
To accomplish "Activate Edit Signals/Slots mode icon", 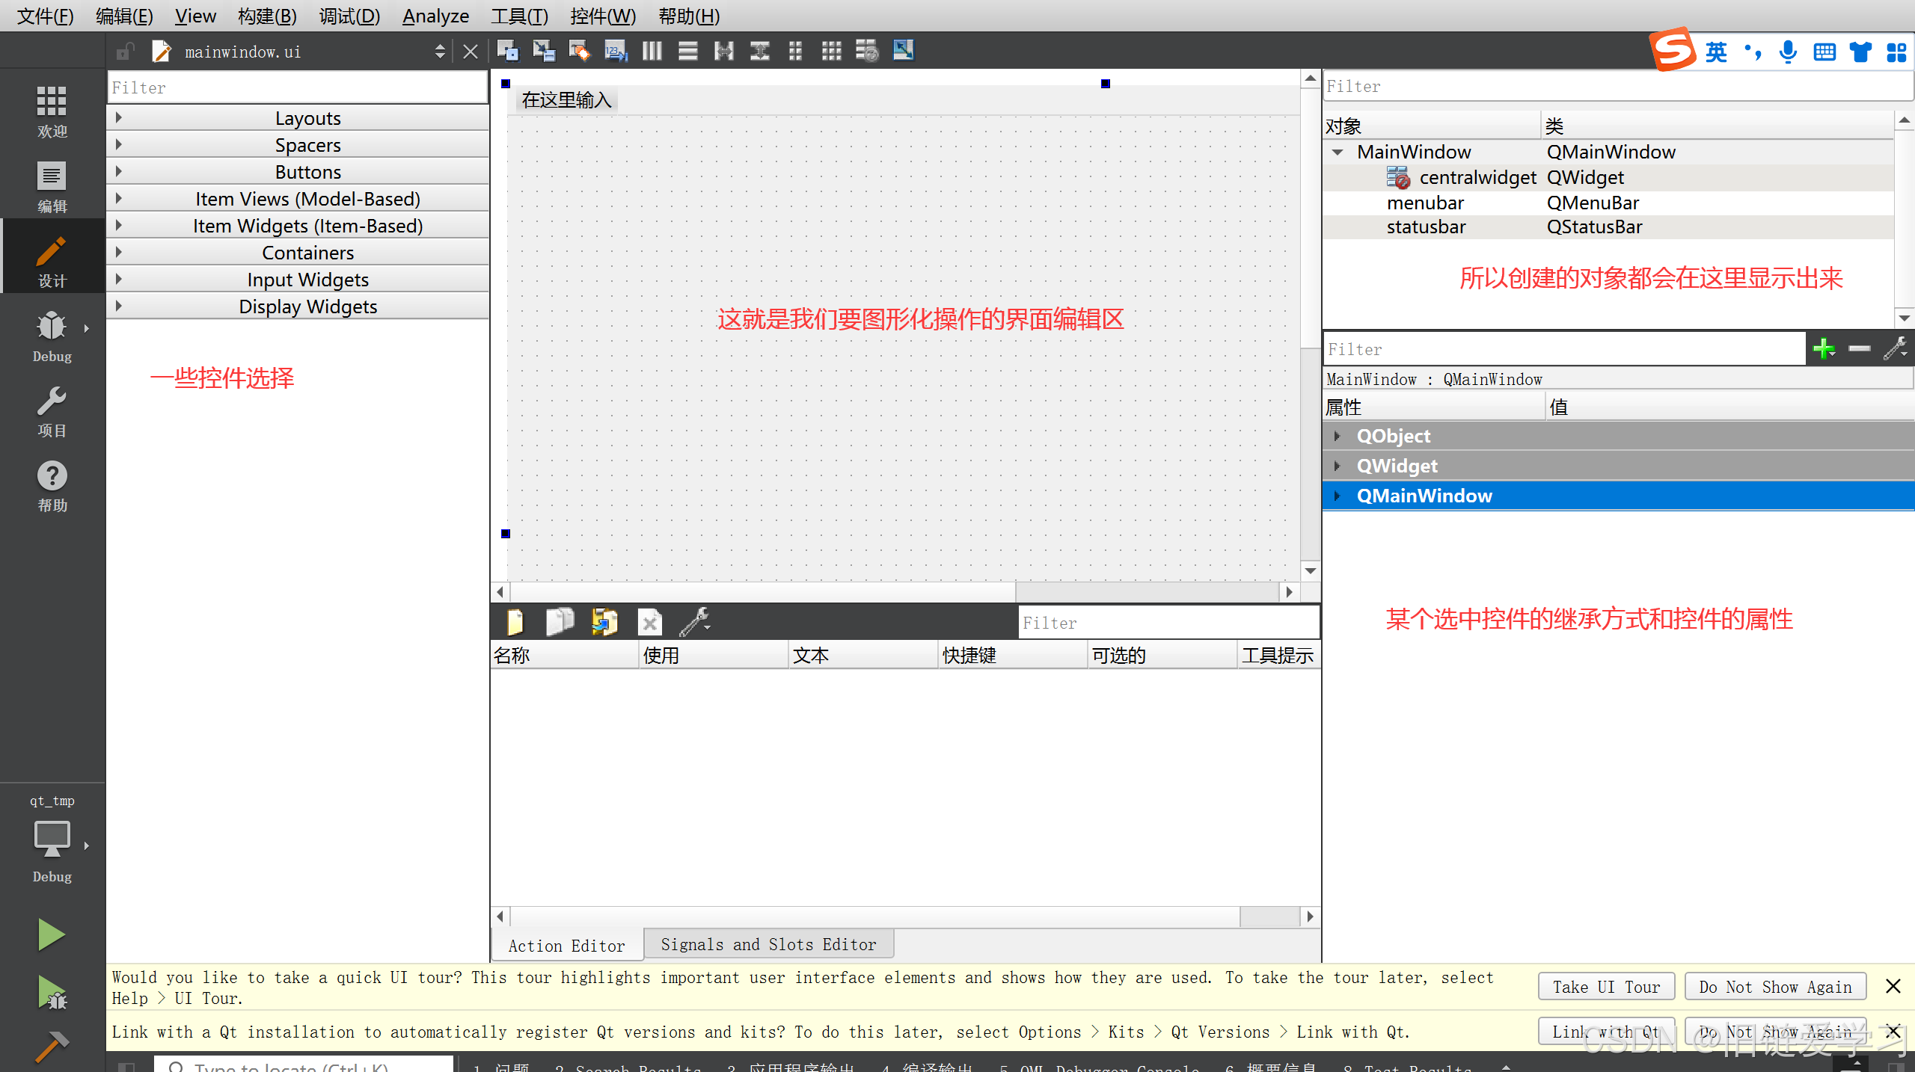I will click(x=544, y=51).
